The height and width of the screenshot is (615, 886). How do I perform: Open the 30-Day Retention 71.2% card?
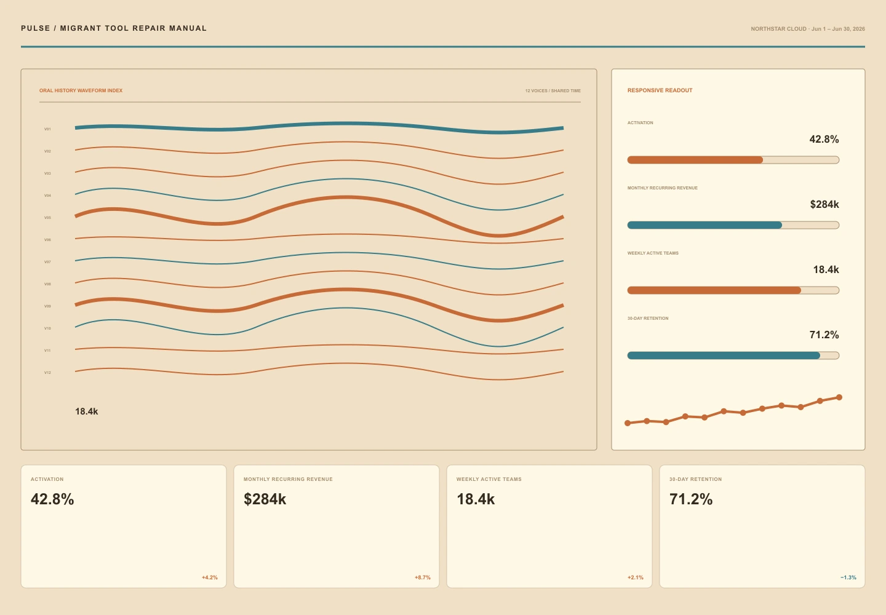pos(762,526)
